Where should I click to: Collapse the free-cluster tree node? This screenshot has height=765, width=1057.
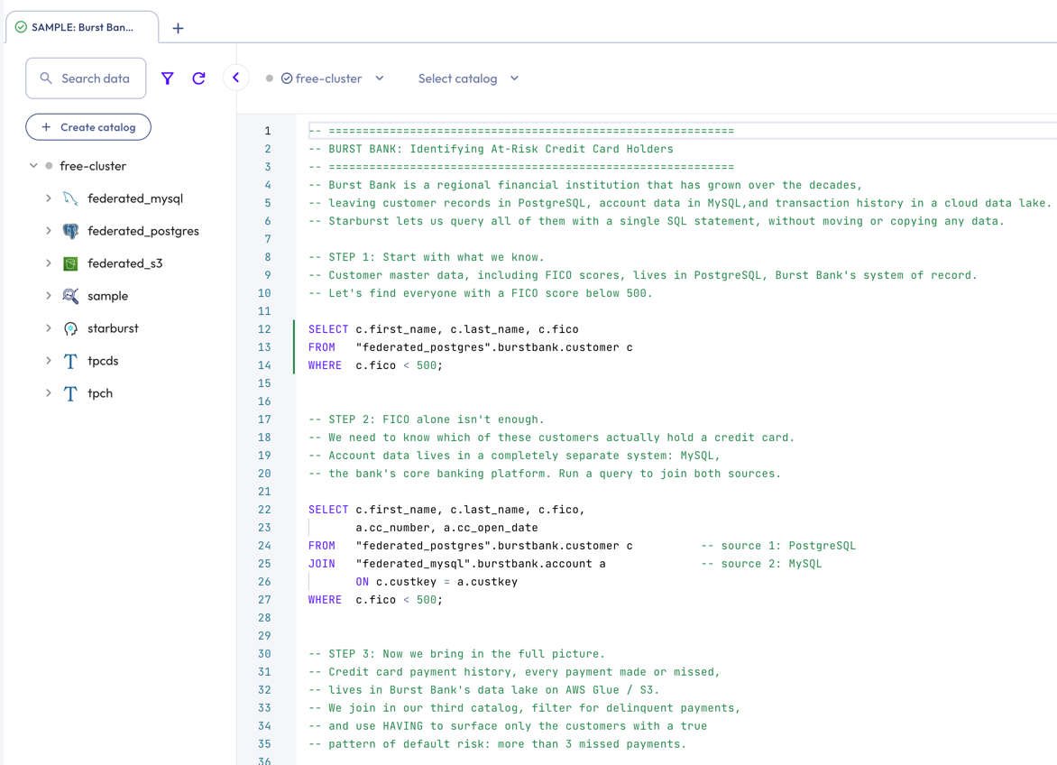[x=33, y=166]
